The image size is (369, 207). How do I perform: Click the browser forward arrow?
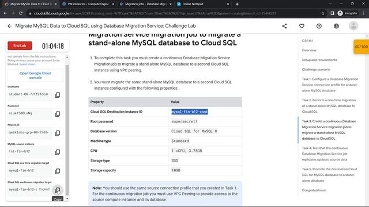(13, 13)
